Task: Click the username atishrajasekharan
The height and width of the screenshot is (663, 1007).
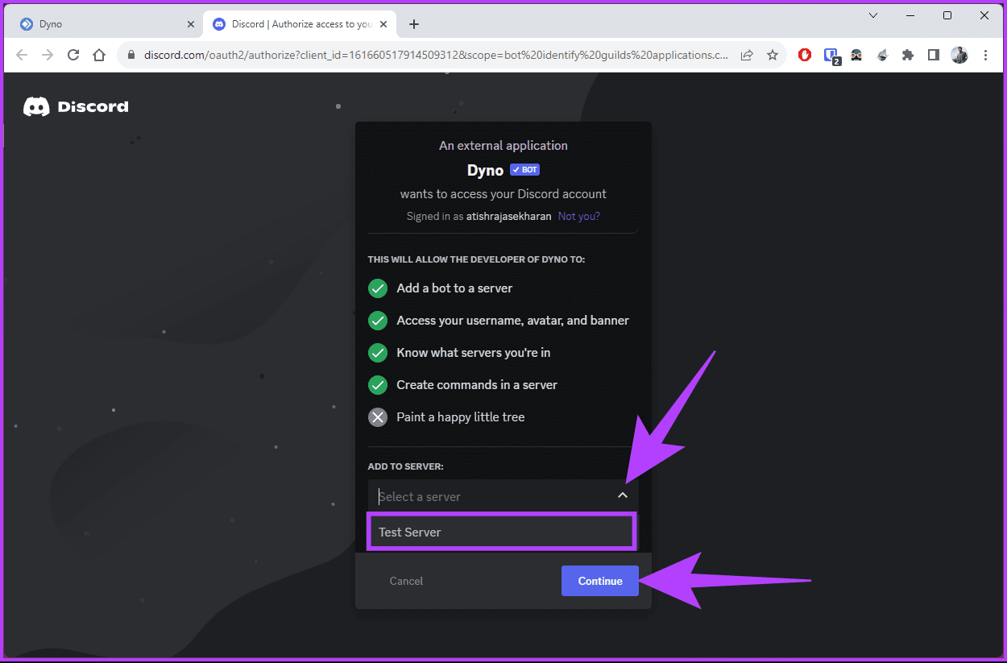Action: [x=509, y=216]
